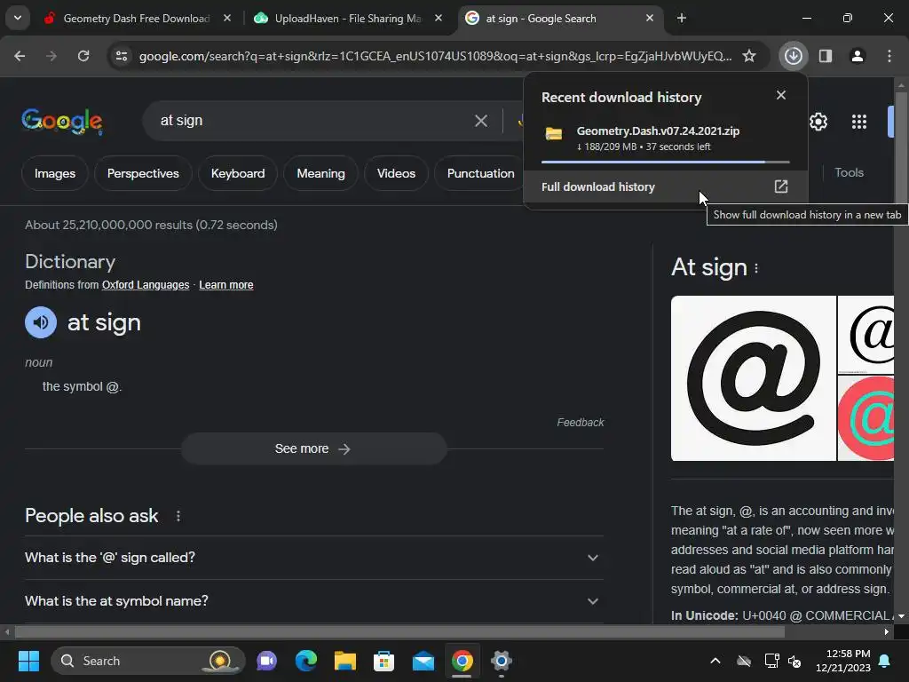The image size is (909, 682).
Task: Bookmark this page with the star icon
Action: pyautogui.click(x=749, y=56)
